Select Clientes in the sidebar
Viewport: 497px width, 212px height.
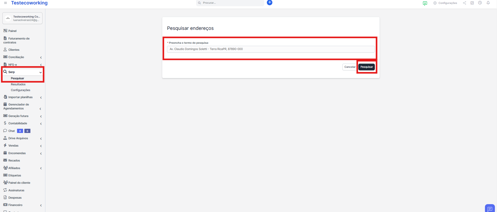click(x=14, y=50)
